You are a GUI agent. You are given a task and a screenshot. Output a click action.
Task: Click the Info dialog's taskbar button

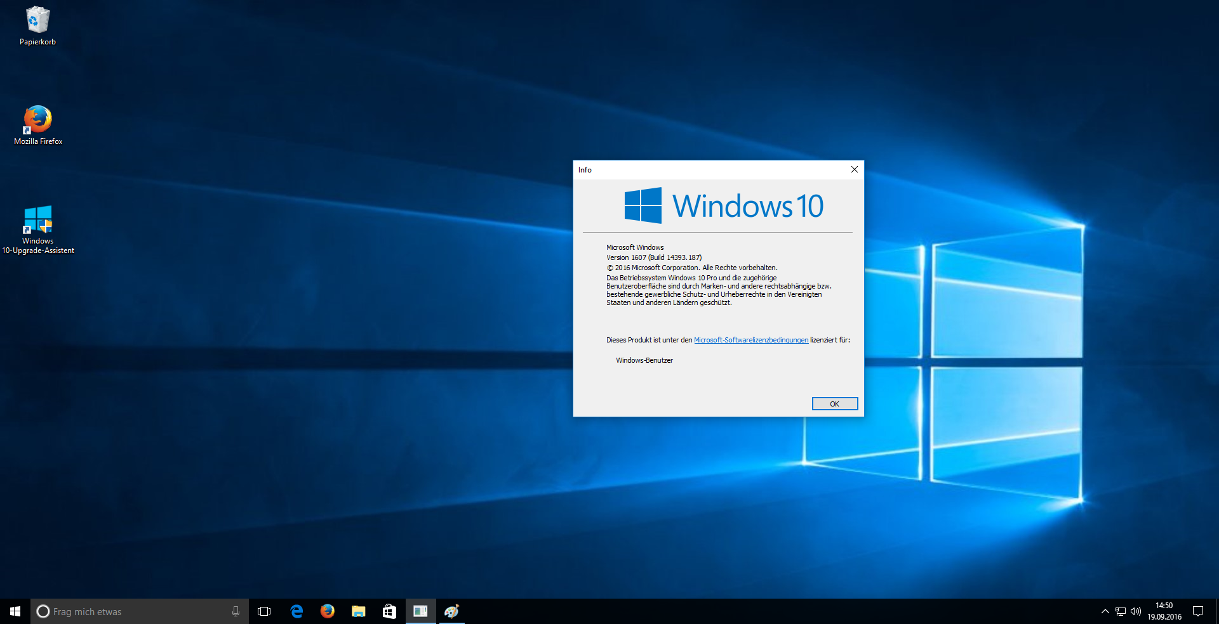420,611
